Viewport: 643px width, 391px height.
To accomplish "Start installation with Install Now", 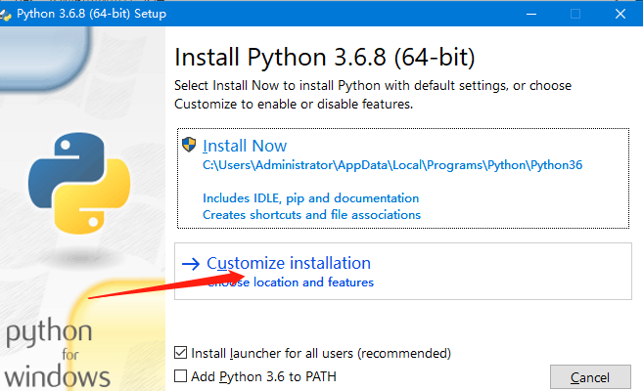I will pyautogui.click(x=245, y=146).
